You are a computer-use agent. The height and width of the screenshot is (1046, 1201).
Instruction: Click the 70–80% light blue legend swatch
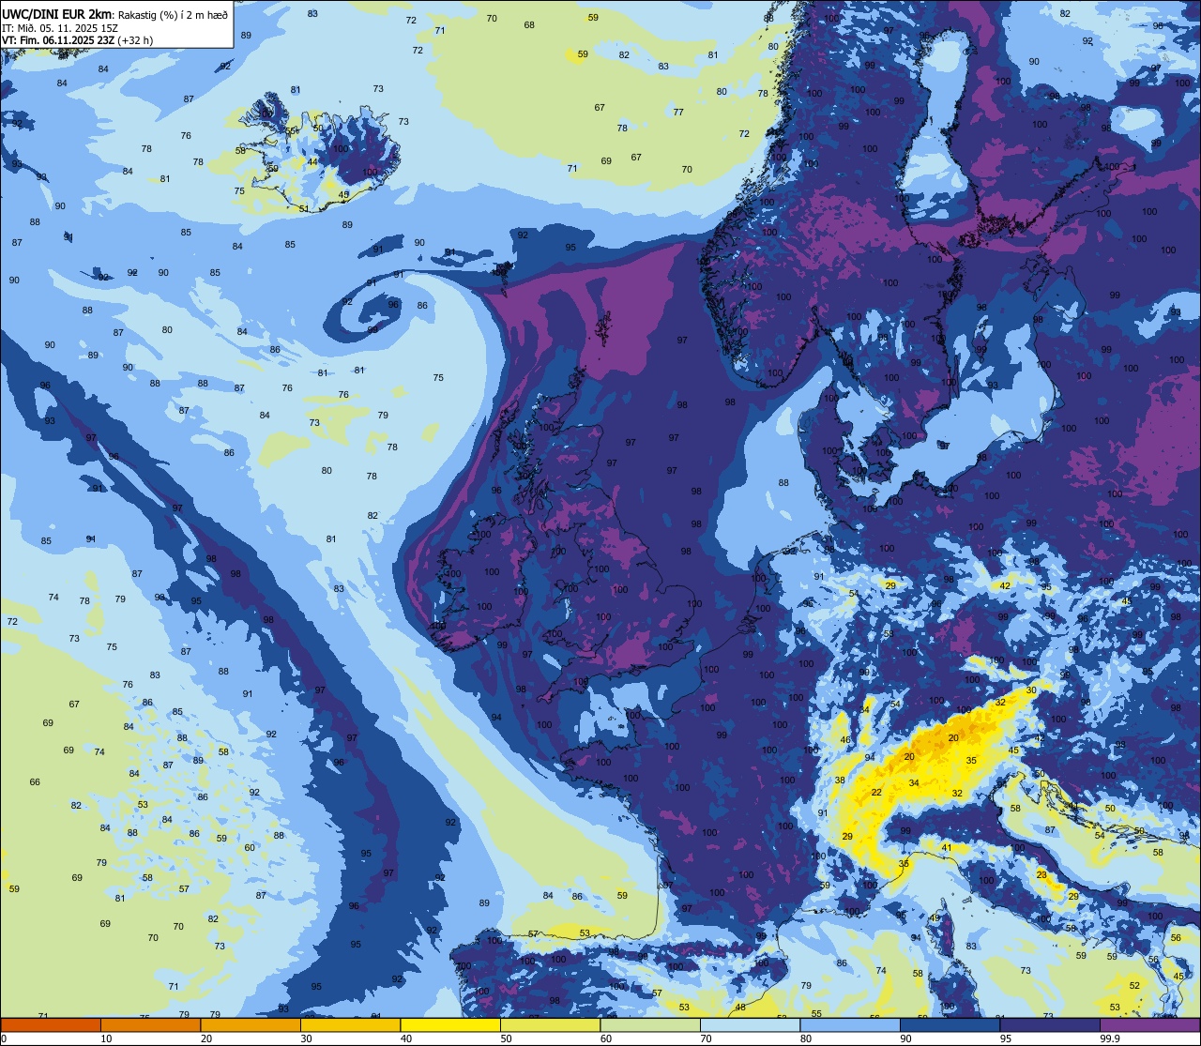[750, 1024]
